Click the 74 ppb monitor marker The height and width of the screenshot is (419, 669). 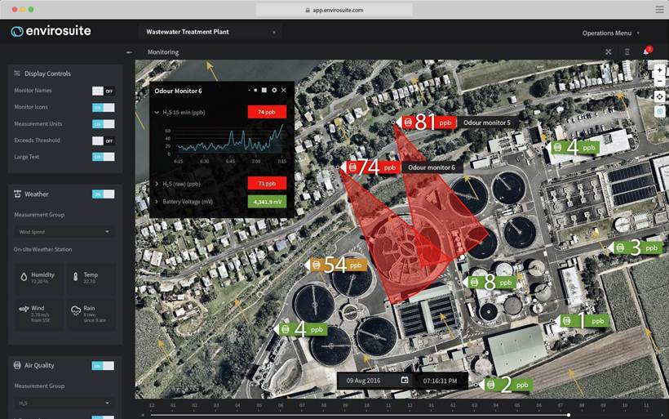[x=371, y=167]
